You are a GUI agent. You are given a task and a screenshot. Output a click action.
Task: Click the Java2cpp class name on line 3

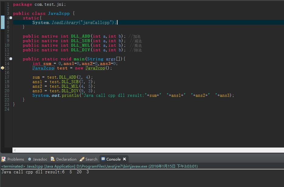point(59,13)
